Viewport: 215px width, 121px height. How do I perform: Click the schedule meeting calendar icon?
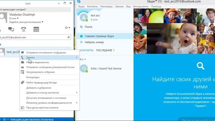pos(23,72)
